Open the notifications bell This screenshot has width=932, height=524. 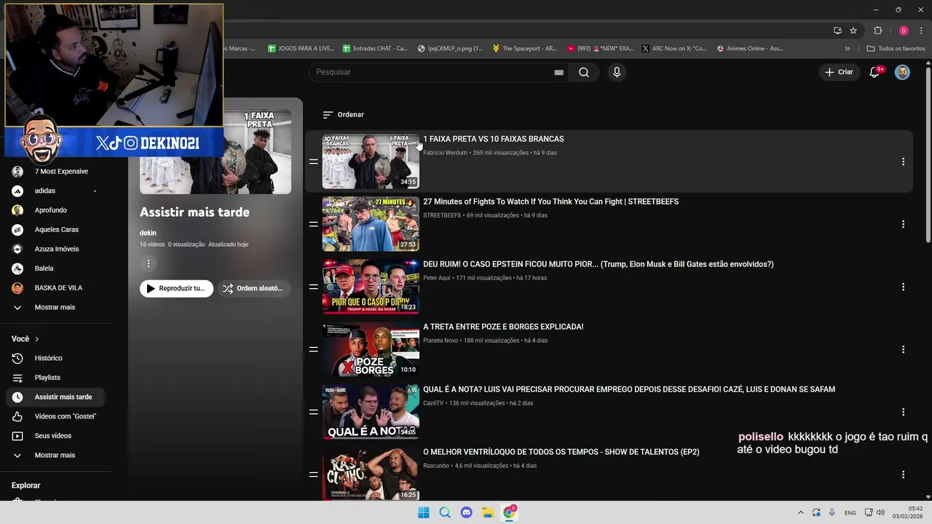point(874,72)
